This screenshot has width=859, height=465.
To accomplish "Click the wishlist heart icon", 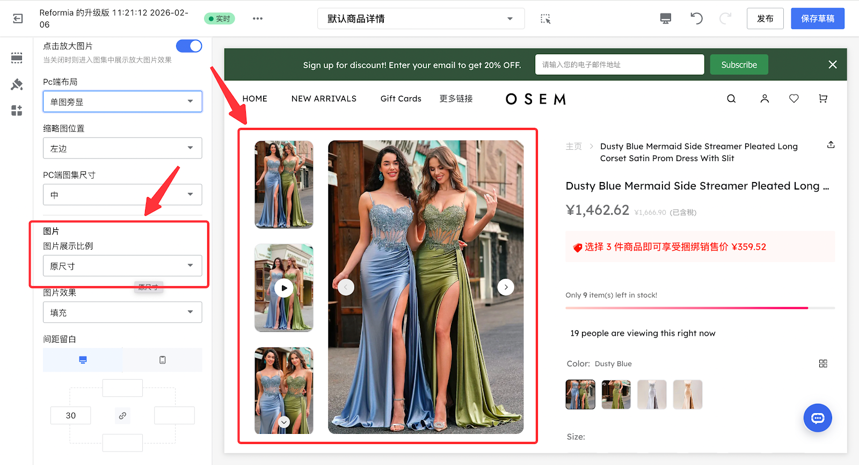I will (x=794, y=99).
